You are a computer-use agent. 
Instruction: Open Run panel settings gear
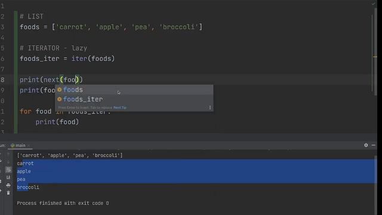point(366,145)
